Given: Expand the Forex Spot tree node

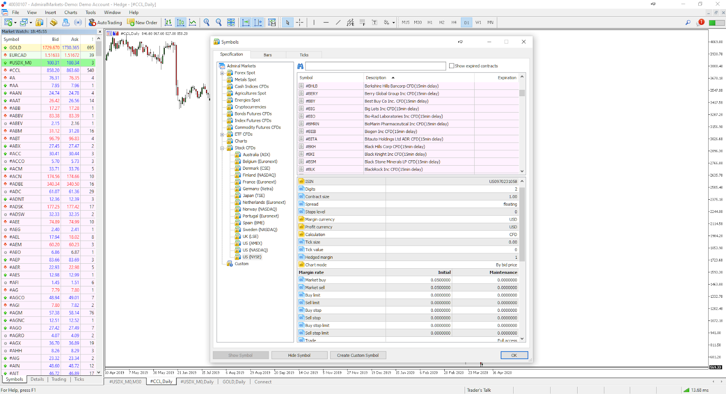Looking at the screenshot, I should pos(222,73).
